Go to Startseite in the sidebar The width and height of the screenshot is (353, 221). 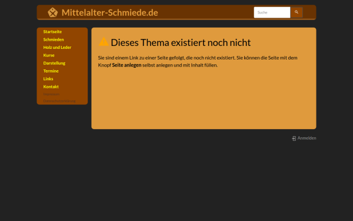point(52,32)
